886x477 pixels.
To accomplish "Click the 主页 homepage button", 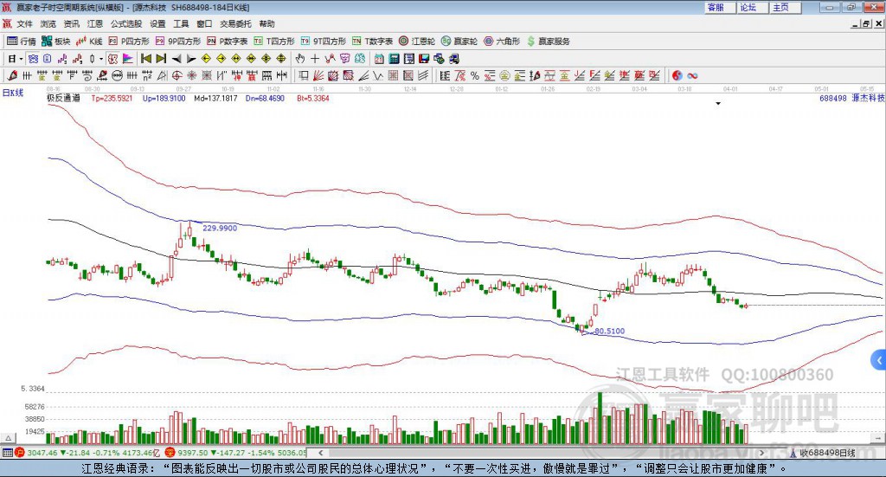I will 786,7.
